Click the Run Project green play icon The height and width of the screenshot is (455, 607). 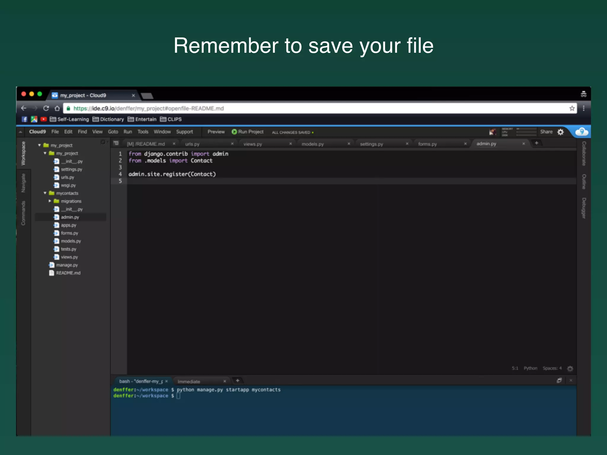tap(234, 132)
